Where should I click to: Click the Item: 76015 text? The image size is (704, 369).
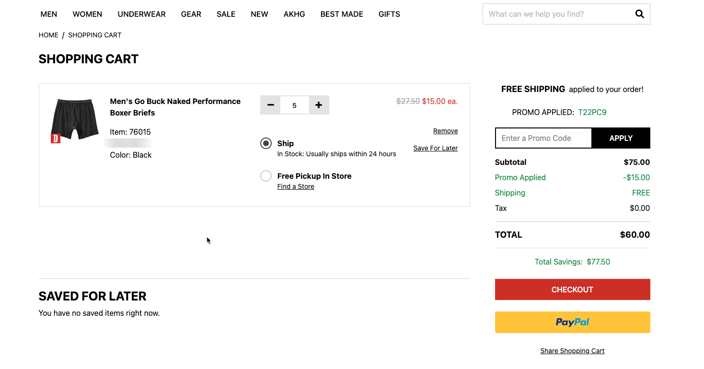[x=130, y=132]
